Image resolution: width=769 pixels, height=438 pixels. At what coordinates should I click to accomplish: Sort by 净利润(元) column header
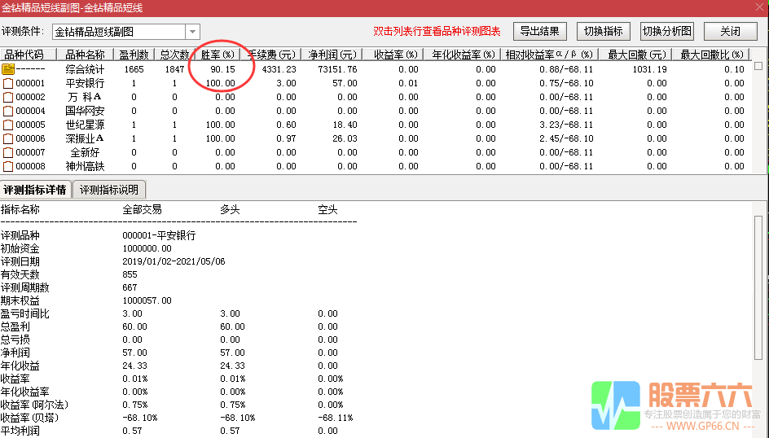coord(332,55)
